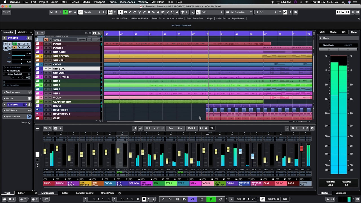This screenshot has height=203, width=361.
Task: Click the Stop transport button
Action: tap(202, 199)
